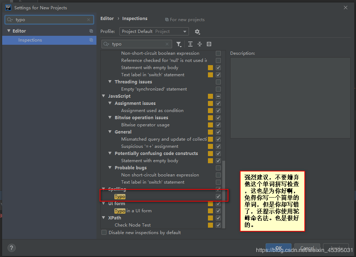Click the filter funnel icon above the inspection list
Image resolution: width=356 pixels, height=257 pixels.
(x=179, y=44)
